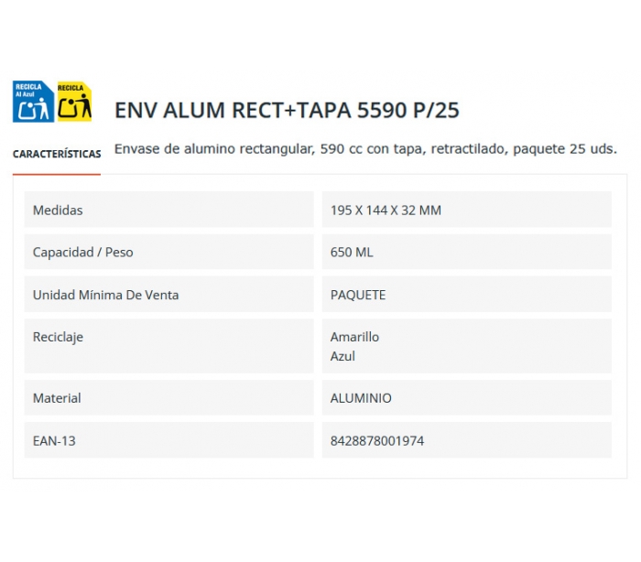
Task: Click the yellow 'Recicla' recycling icon
Action: pyautogui.click(x=74, y=102)
